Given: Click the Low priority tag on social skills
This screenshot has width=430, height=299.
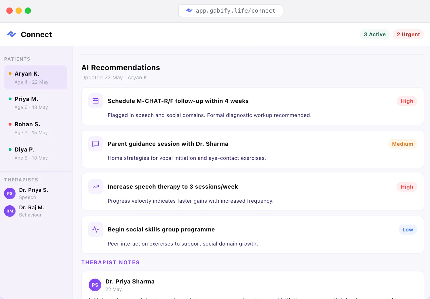Looking at the screenshot, I should tap(408, 230).
